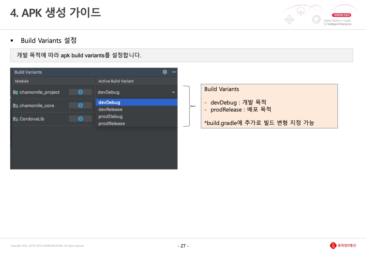Select the chamomile_core module row
The width and height of the screenshot is (366, 253).
tap(53, 106)
